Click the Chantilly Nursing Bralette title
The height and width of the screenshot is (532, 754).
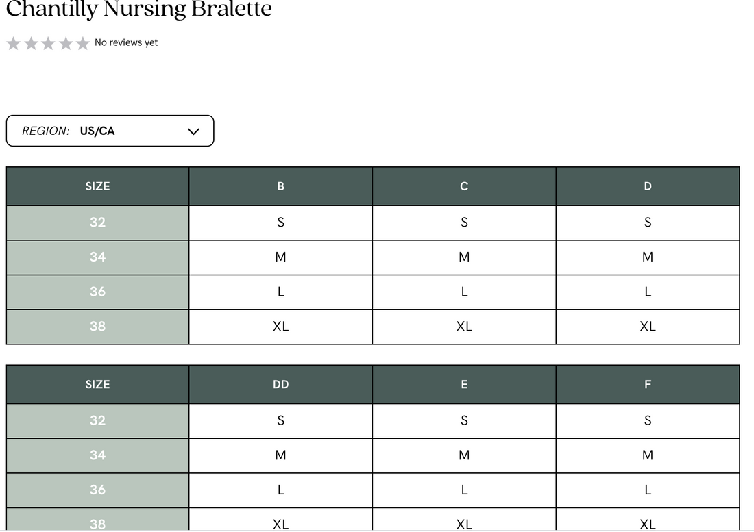click(x=139, y=10)
